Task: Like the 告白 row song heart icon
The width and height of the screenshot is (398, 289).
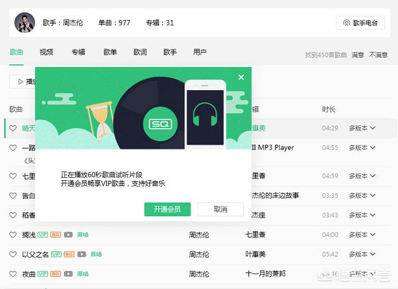Action: [x=13, y=196]
